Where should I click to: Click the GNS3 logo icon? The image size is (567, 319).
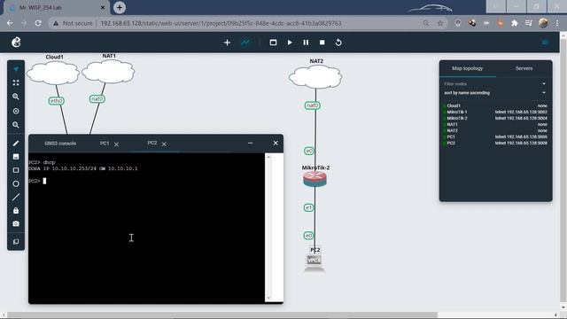16,43
